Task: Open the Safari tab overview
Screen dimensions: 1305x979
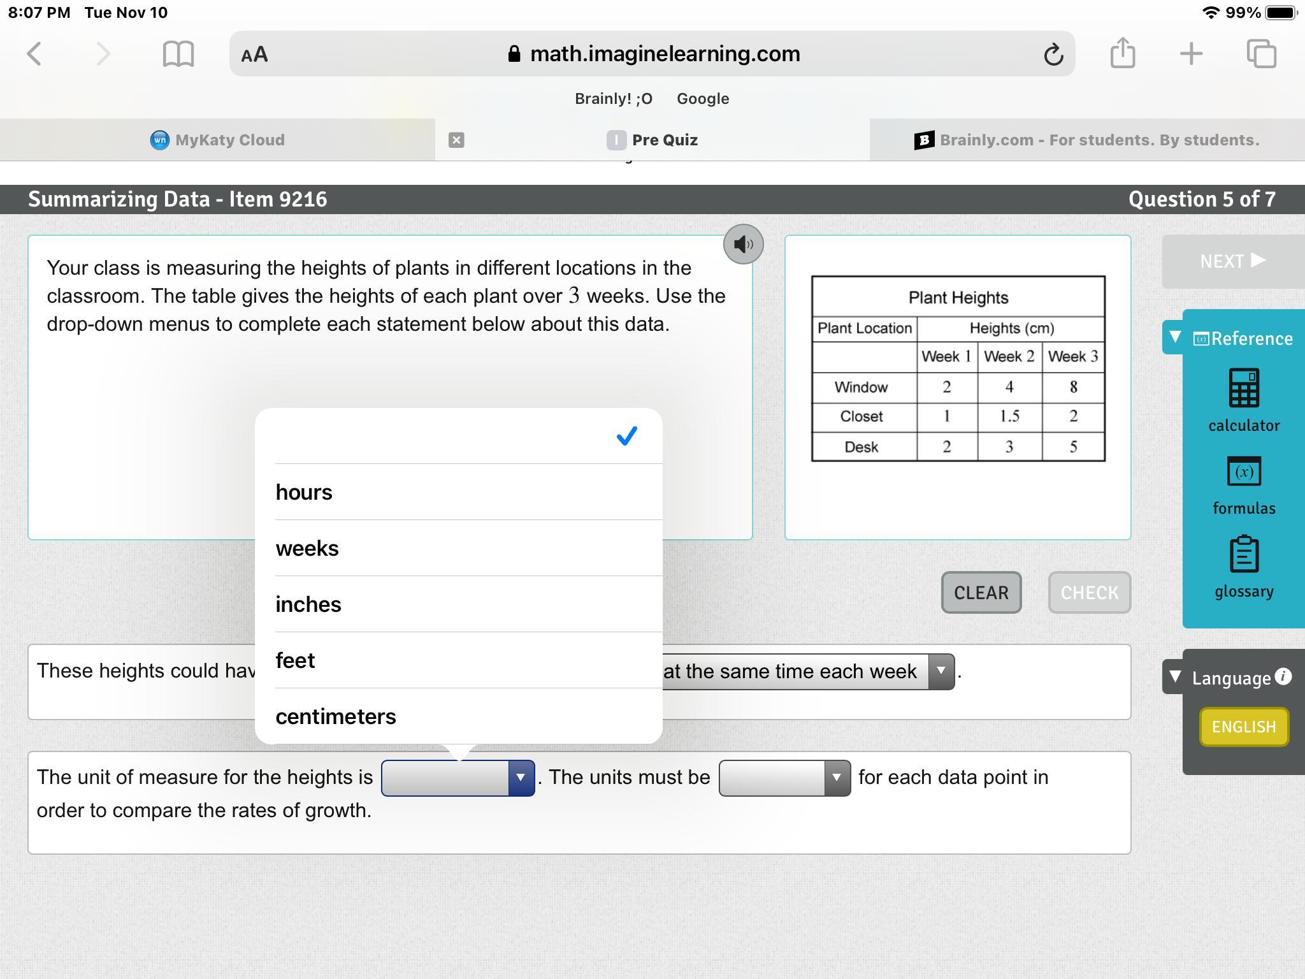Action: 1261,54
